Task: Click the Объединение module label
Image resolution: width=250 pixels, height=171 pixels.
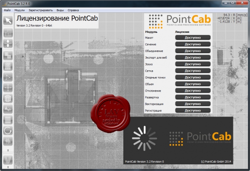Action: 154,51
